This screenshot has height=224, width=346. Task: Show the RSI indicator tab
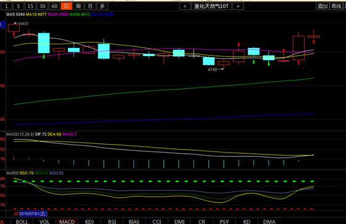(112, 222)
